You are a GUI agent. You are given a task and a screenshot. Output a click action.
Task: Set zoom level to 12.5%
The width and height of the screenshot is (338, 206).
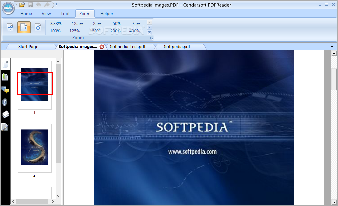pos(77,23)
